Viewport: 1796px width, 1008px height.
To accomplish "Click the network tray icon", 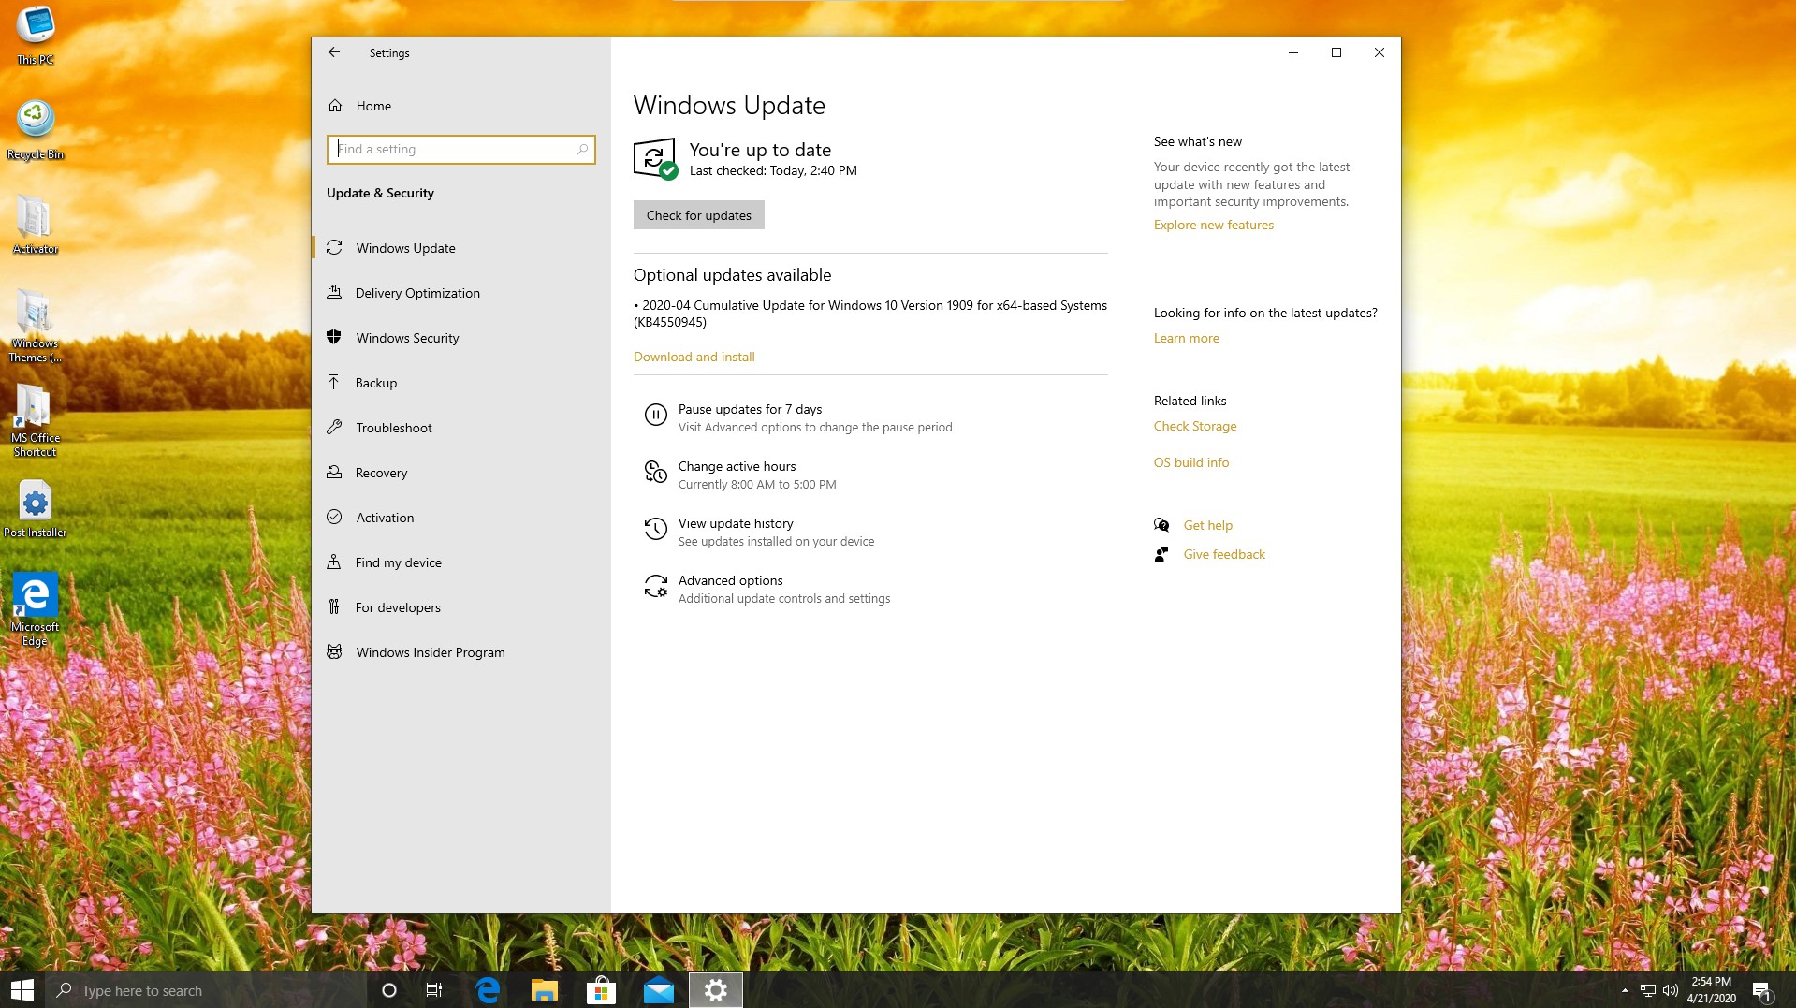I will [1648, 990].
